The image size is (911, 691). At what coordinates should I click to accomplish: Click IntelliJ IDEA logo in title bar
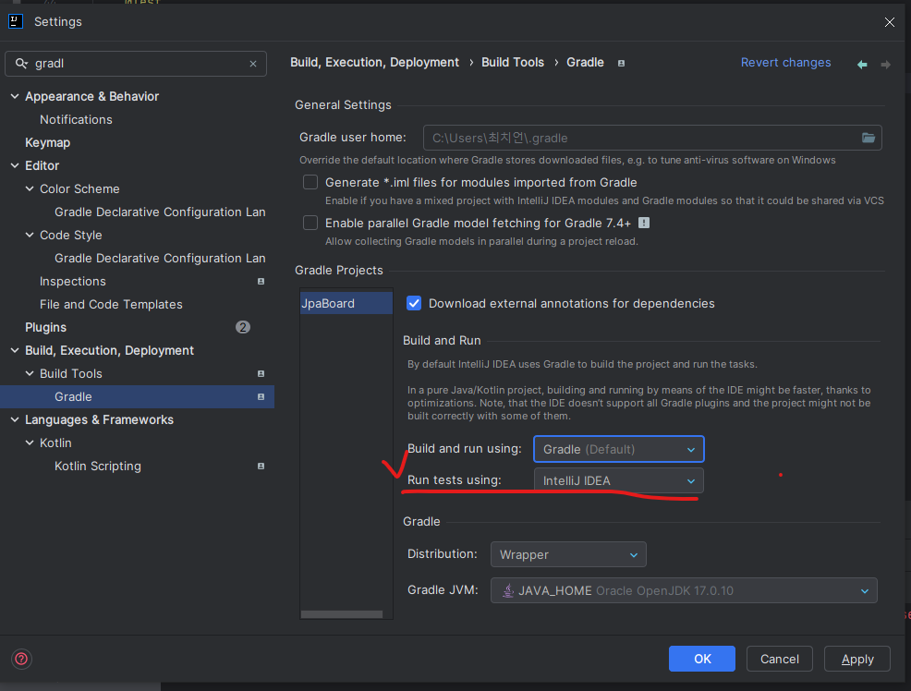click(x=16, y=21)
